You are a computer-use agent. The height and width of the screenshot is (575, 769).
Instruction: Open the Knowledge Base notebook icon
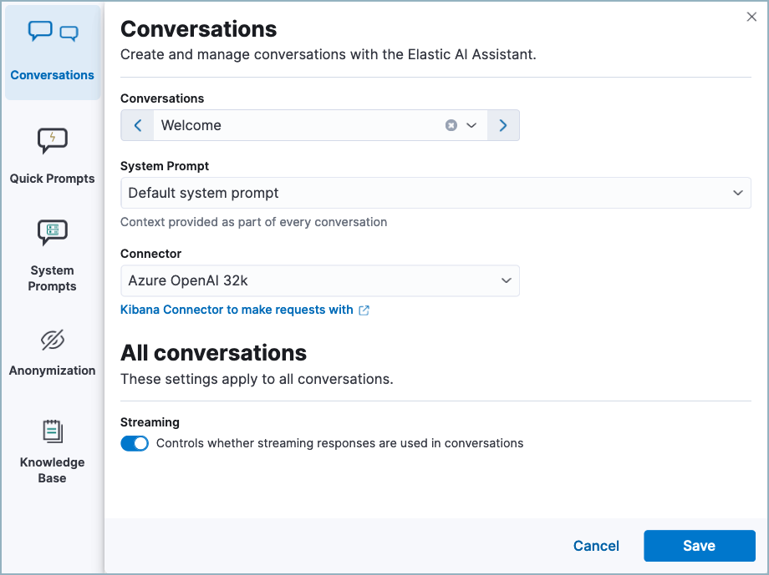pyautogui.click(x=52, y=431)
